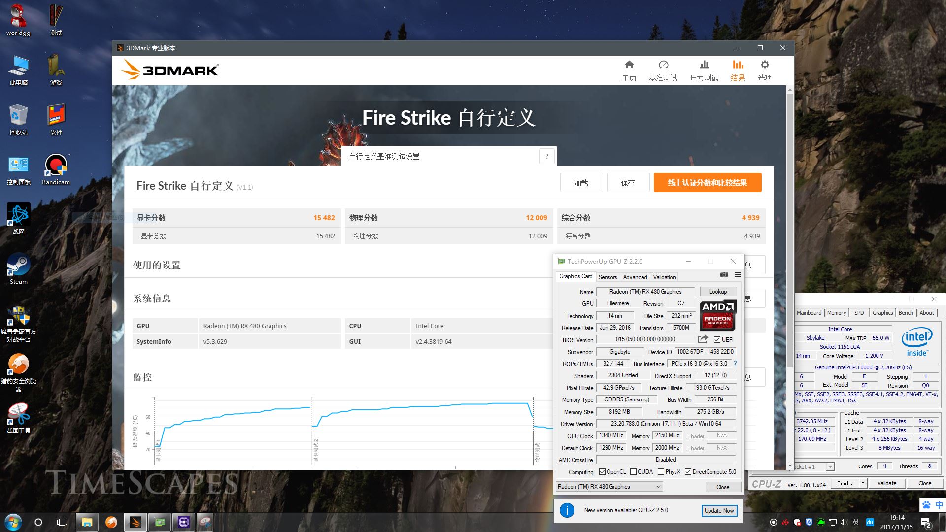
Task: Click the 3DMark scrollbar down arrow
Action: (790, 466)
